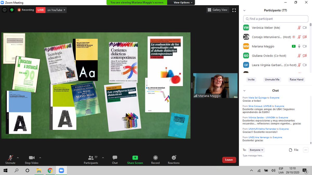Screen dimensions: 312x175
Task: Click Giuliana Oviedo's muted microphone icon
Action: coord(299,56)
